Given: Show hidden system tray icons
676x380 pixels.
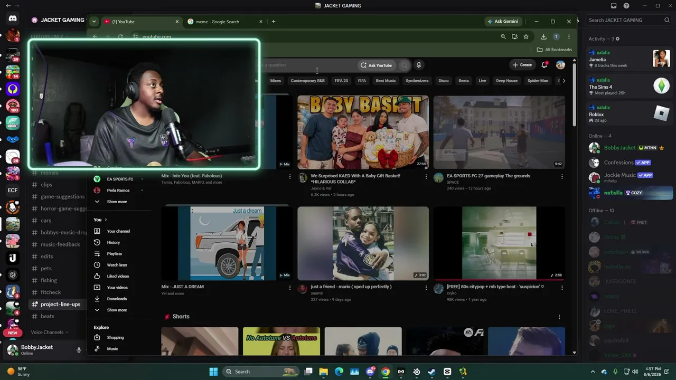Looking at the screenshot, I should (x=593, y=372).
